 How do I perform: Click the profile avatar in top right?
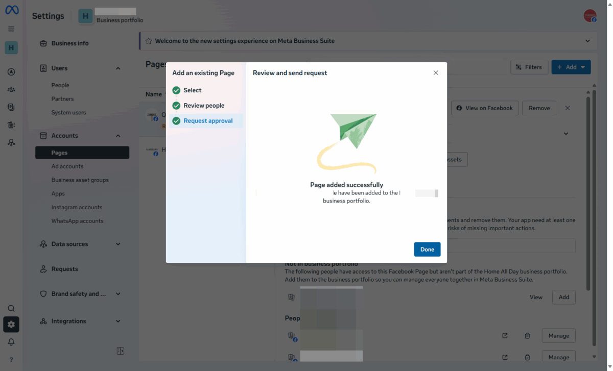[x=590, y=16]
